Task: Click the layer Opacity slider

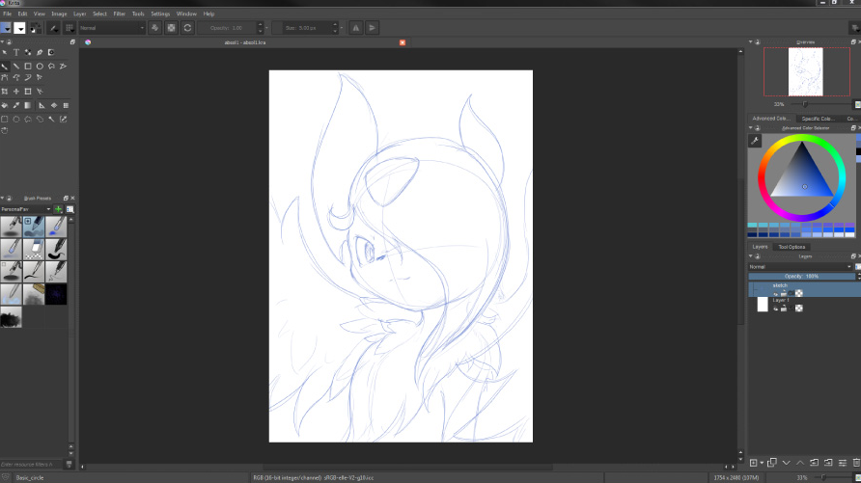Action: (800, 276)
